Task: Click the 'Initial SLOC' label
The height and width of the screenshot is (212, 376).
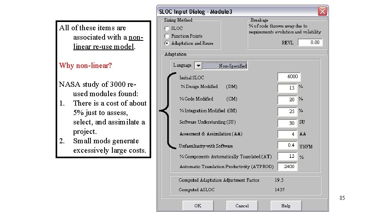Action: (192, 78)
